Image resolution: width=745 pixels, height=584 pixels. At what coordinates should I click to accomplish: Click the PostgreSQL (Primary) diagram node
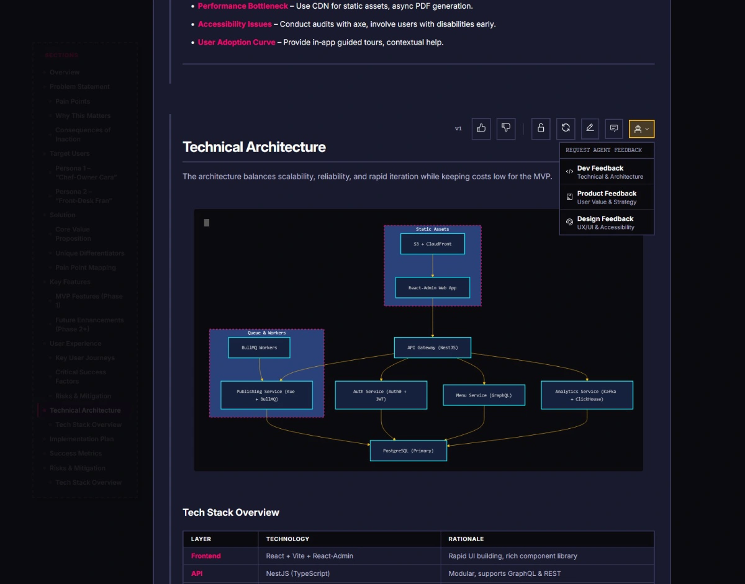[x=408, y=451]
